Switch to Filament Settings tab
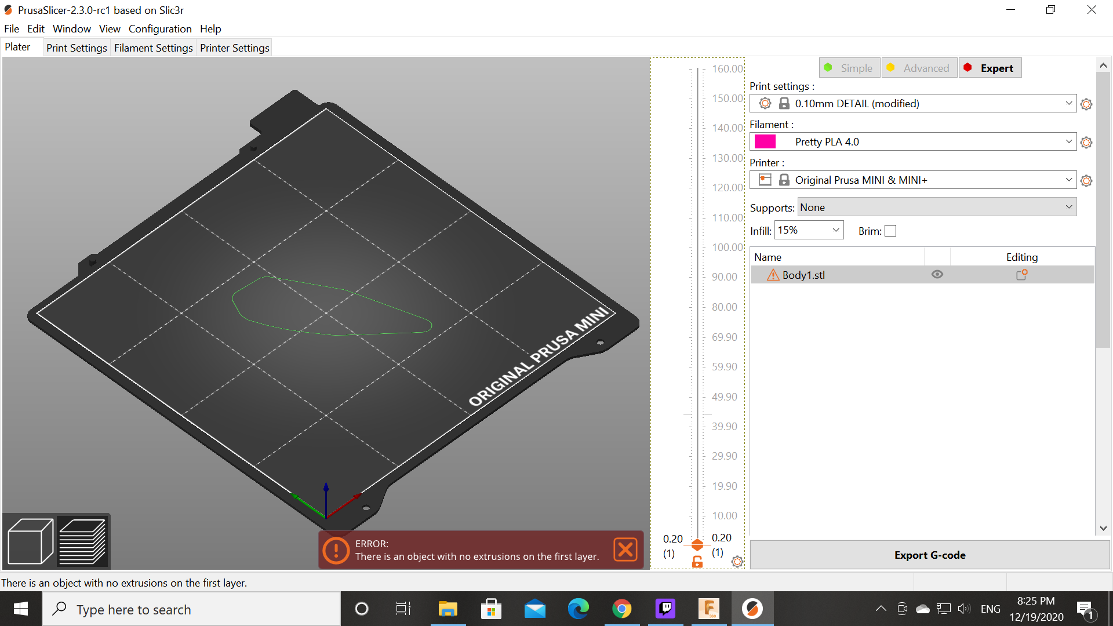The image size is (1113, 626). point(153,48)
